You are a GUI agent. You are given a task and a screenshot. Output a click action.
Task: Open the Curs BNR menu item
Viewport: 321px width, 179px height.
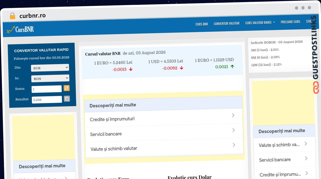[202, 24]
